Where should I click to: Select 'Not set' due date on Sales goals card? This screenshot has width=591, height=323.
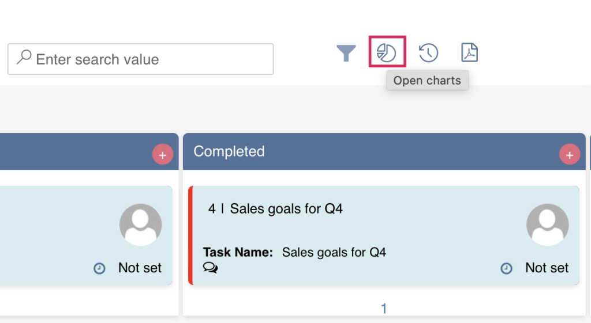[547, 268]
